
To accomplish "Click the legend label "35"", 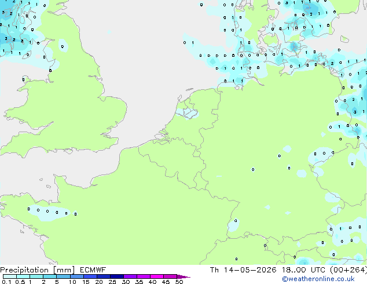I will [x=139, y=282].
